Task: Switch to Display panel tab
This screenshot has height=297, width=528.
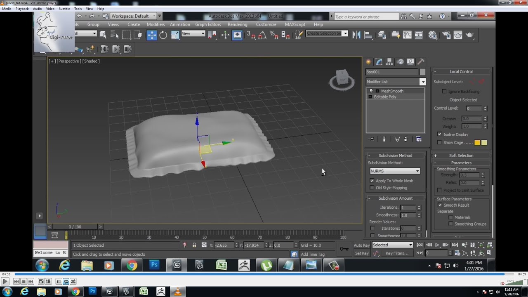Action: coord(410,62)
